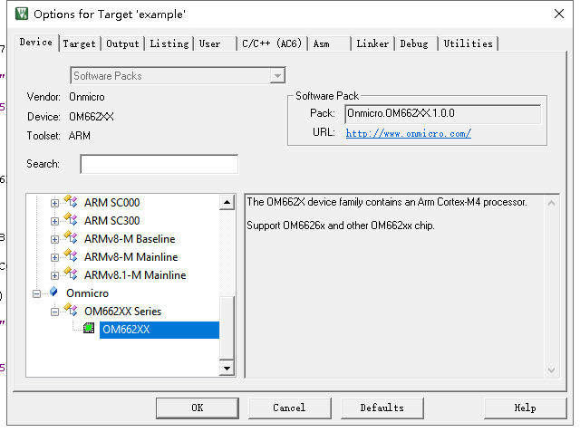Click the ARM SC300 family icon
Image resolution: width=580 pixels, height=432 pixels.
pyautogui.click(x=71, y=220)
